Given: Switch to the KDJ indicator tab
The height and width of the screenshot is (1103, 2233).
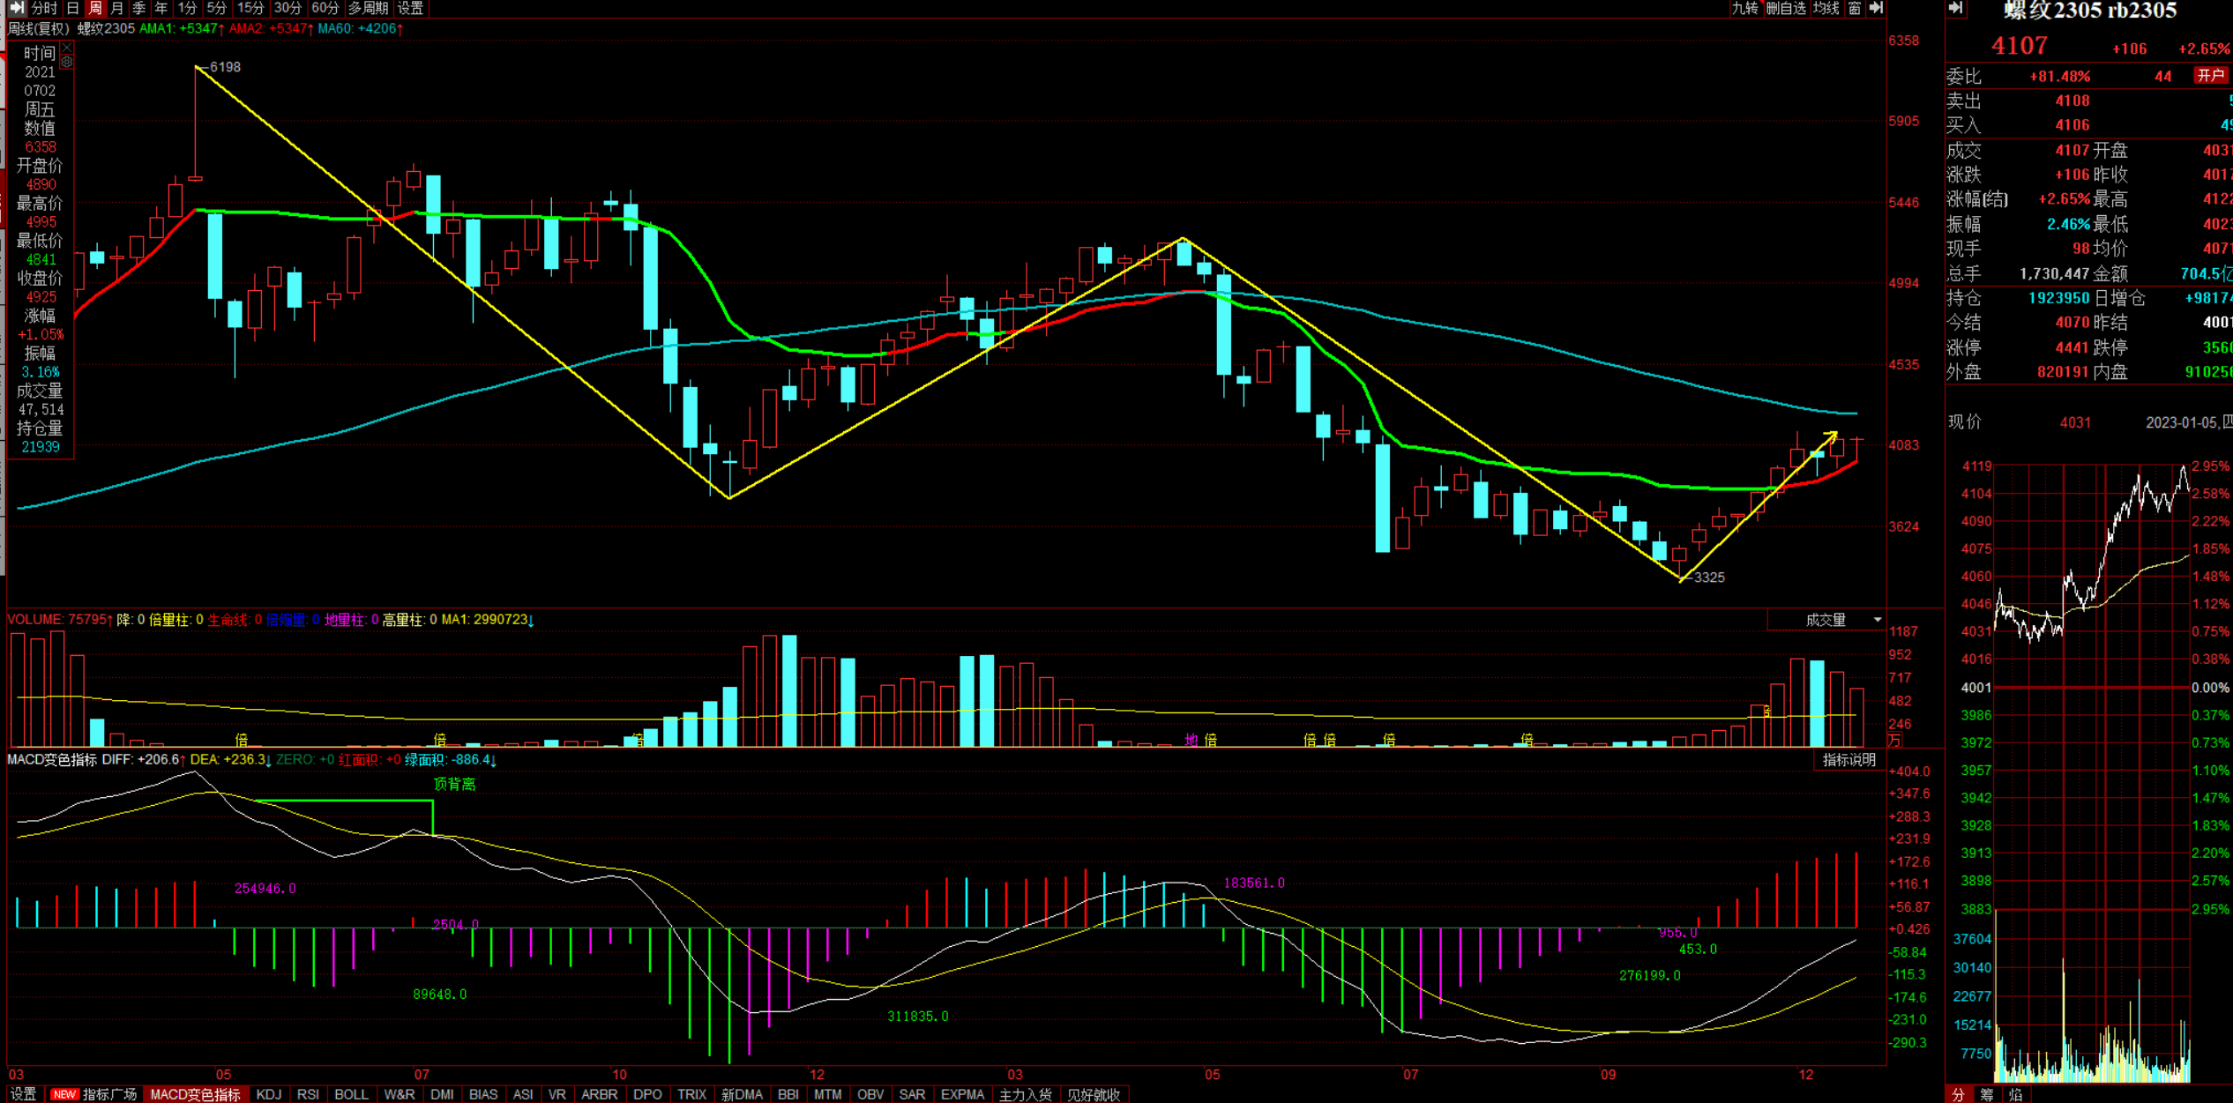Looking at the screenshot, I should [x=268, y=1094].
